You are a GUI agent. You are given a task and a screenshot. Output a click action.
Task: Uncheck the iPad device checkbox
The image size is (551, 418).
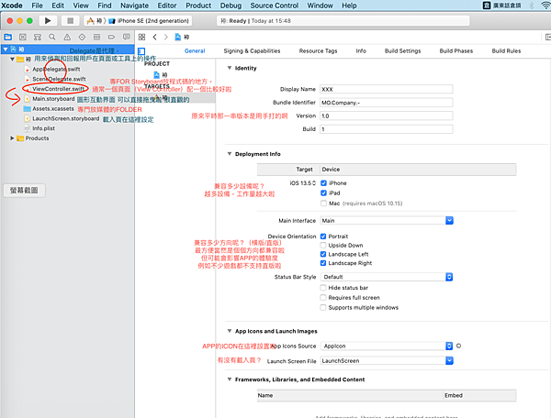pos(323,192)
